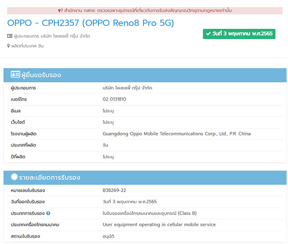Click the certificate number B38269-22
288x244 pixels.
point(114,190)
